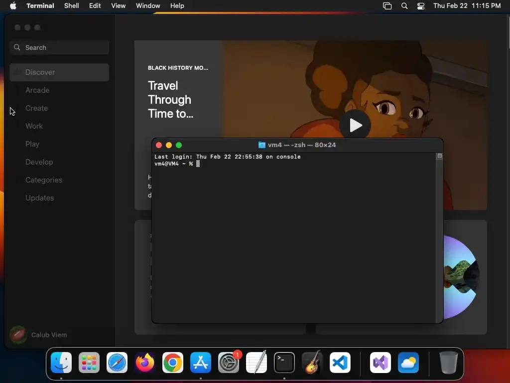Open the Shell menu
510x383 pixels.
coord(72,5)
